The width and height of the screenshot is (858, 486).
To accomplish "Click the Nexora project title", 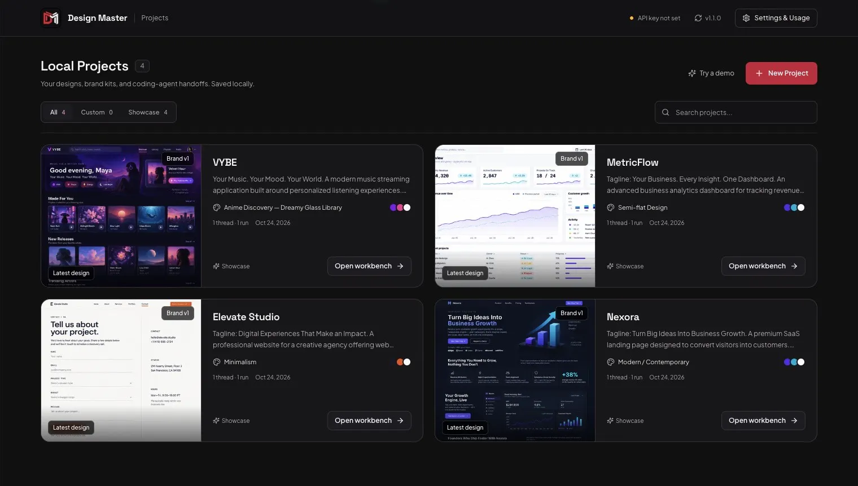I will (623, 317).
